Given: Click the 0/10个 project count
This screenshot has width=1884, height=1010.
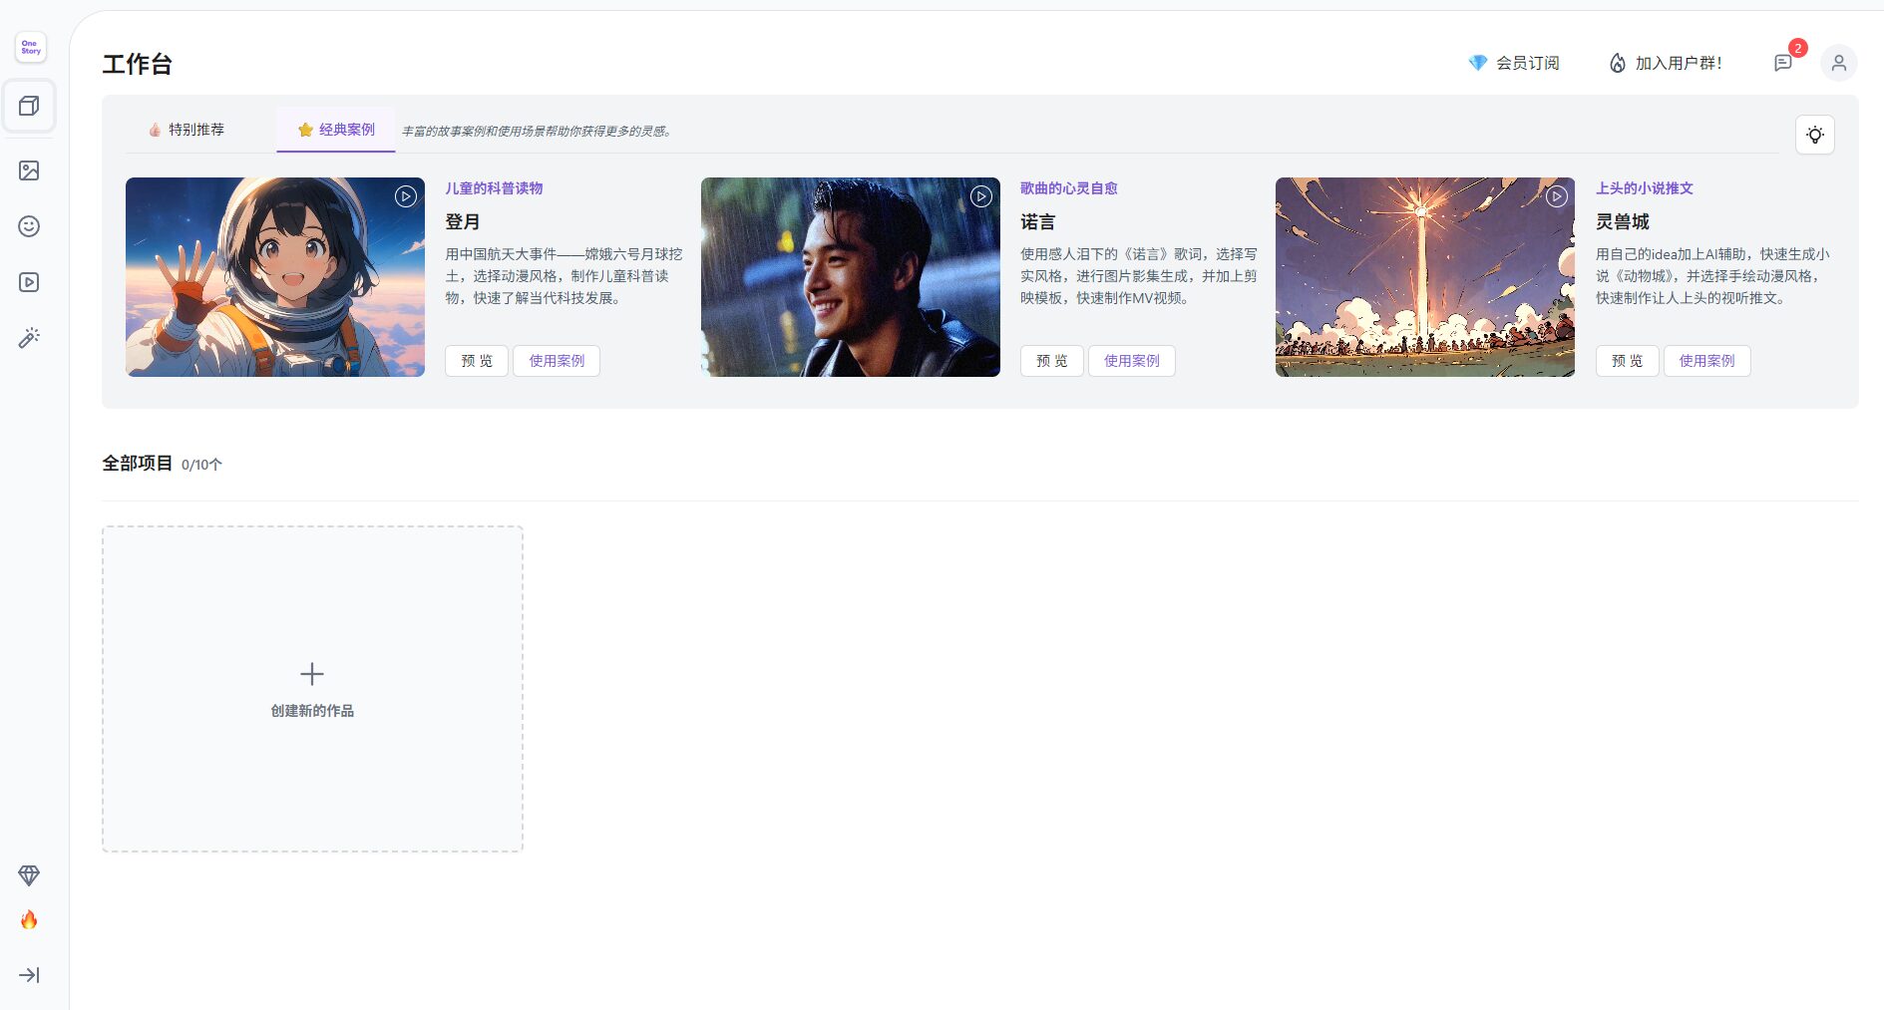Looking at the screenshot, I should 201,465.
